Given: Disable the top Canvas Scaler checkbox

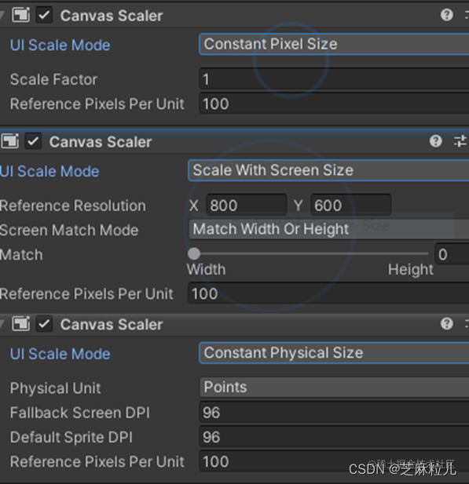Looking at the screenshot, I should 44,15.
